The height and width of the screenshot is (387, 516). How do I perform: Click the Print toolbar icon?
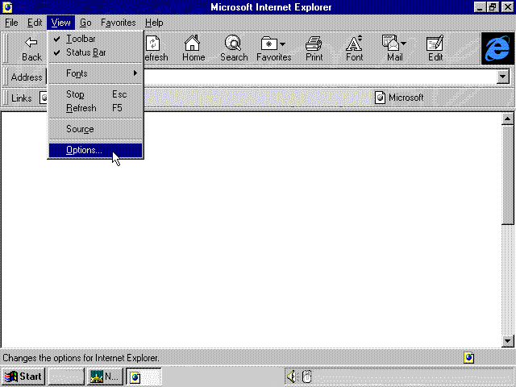tap(314, 43)
